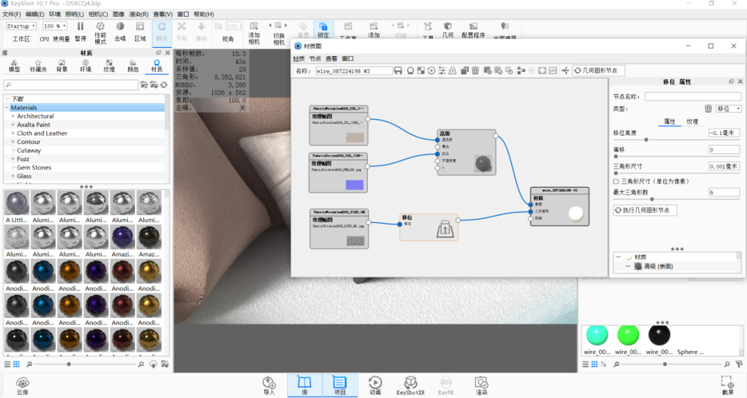Screen dimensions: 747x398
Task: Click the material name field wire_087224198 #3
Action: tap(354, 71)
